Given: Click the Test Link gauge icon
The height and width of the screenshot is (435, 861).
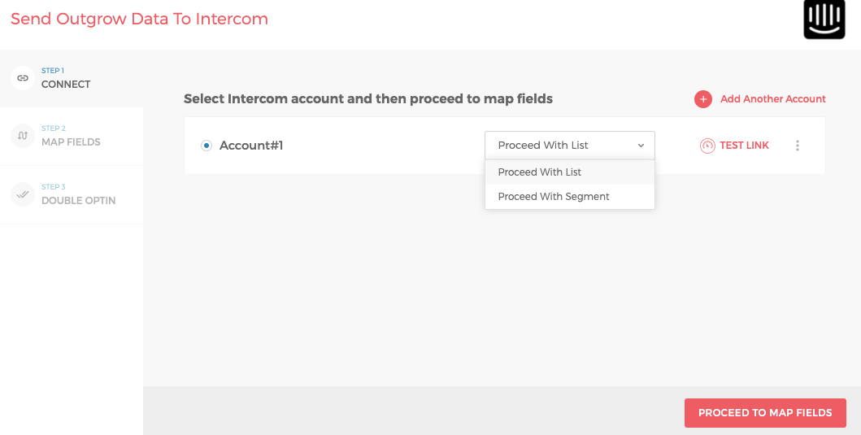Looking at the screenshot, I should pyautogui.click(x=707, y=146).
